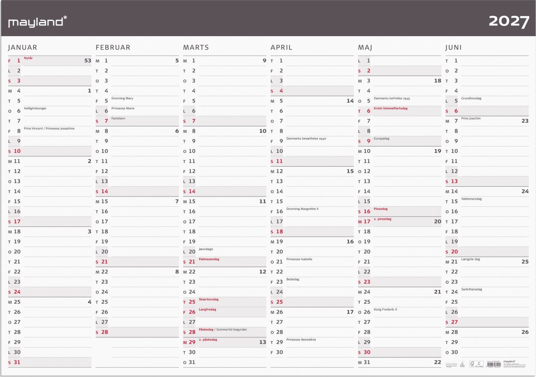The image size is (536, 377).
Task: Select week number 53 in January
Action: coord(88,60)
